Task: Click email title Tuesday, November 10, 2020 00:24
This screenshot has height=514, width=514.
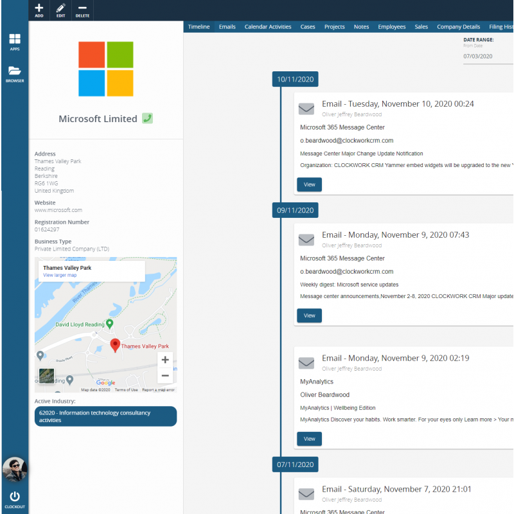Action: [x=398, y=104]
